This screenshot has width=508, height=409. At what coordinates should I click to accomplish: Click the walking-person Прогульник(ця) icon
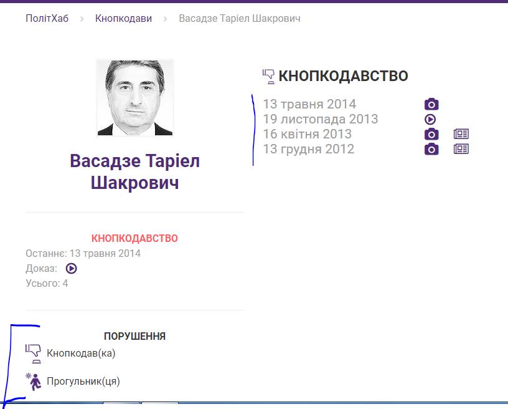pyautogui.click(x=33, y=381)
